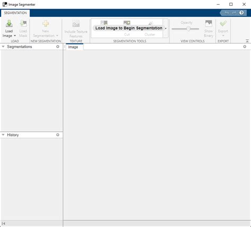Click the New Segmentation plus icon
This screenshot has height=227, width=251.
(46, 24)
